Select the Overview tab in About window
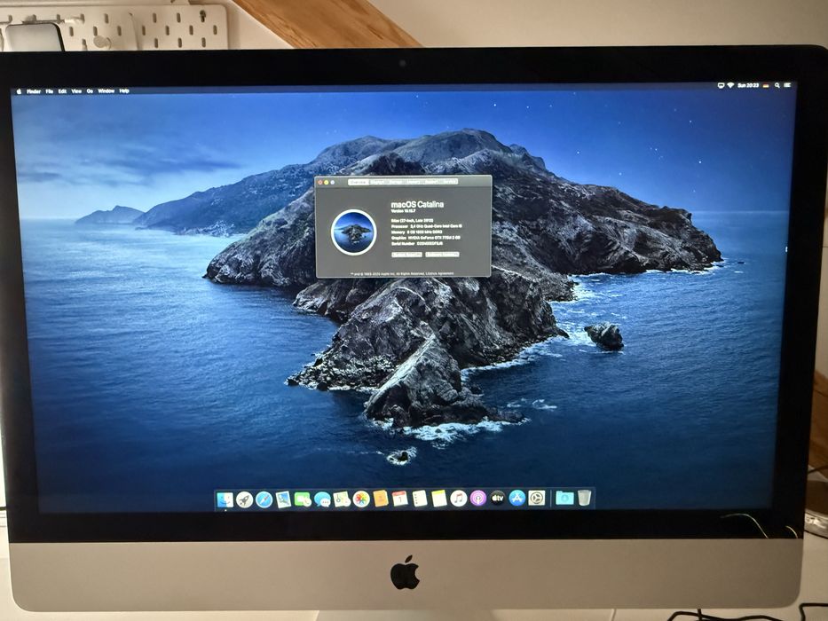The height and width of the screenshot is (621, 828). point(359,182)
